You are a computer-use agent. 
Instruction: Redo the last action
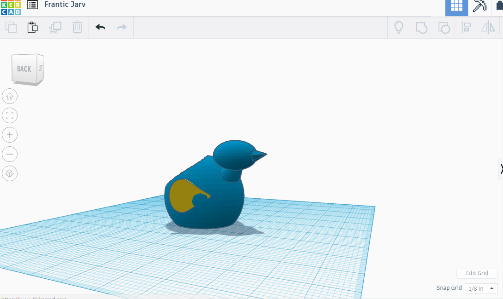coord(122,27)
